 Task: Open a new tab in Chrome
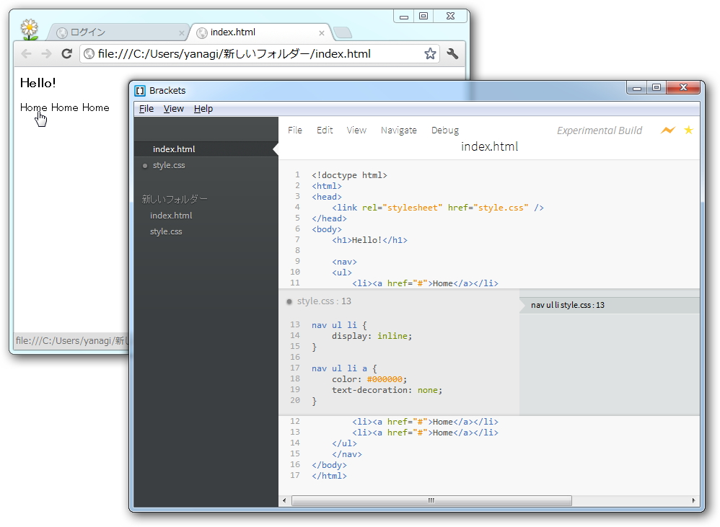tap(343, 32)
